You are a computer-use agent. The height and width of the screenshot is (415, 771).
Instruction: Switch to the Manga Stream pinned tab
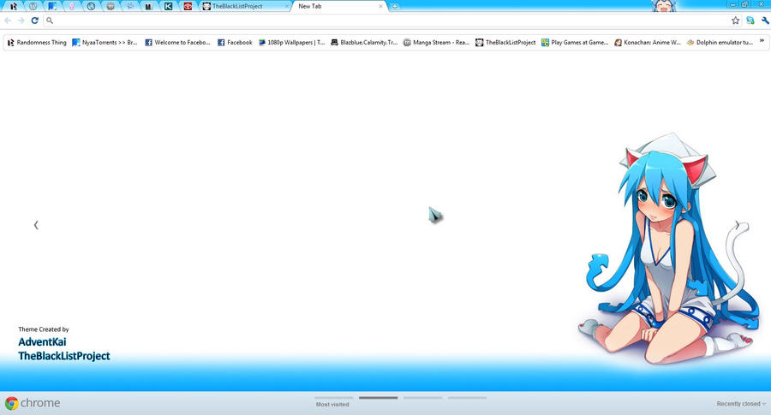coord(111,6)
